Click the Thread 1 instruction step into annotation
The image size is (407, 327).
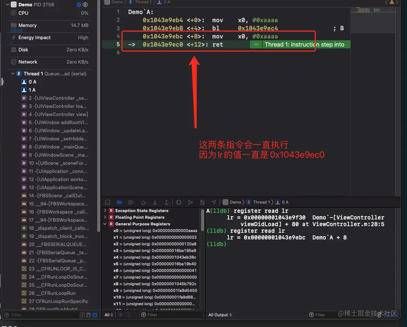[300, 44]
